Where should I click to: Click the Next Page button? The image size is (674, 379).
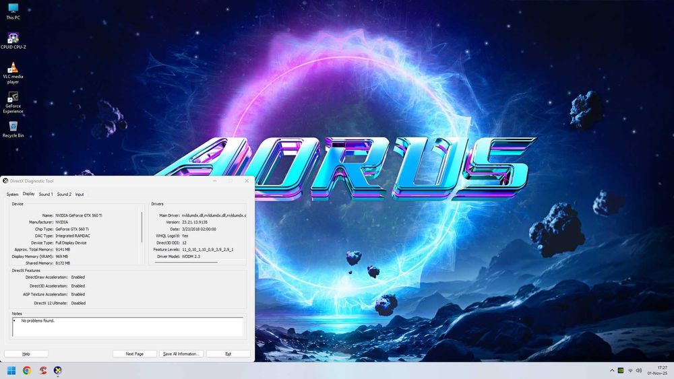(135, 353)
